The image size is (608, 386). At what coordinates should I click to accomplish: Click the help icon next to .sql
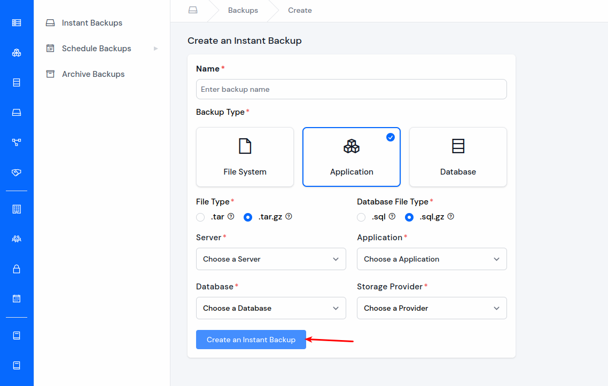(392, 216)
